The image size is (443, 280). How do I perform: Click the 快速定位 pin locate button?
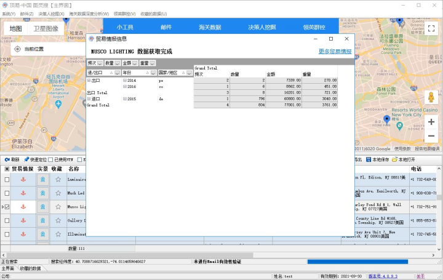35,159
